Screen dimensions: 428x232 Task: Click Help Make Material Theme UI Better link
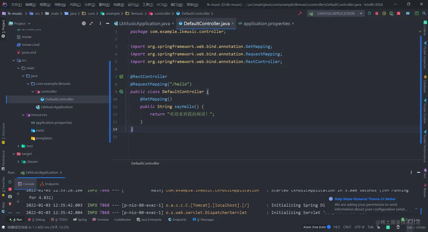pyautogui.click(x=365, y=199)
